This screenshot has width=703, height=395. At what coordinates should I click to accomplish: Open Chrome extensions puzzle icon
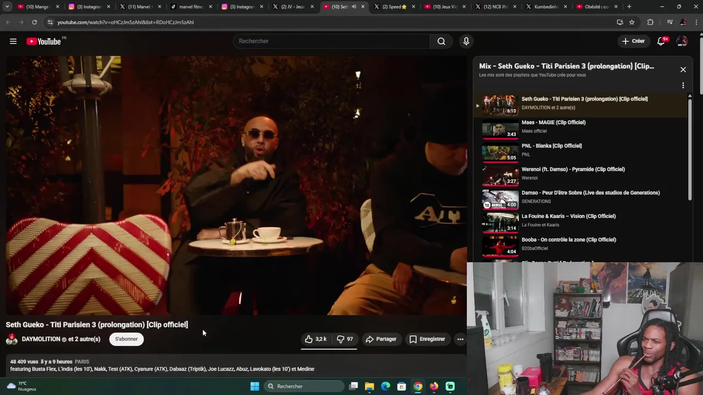651,22
